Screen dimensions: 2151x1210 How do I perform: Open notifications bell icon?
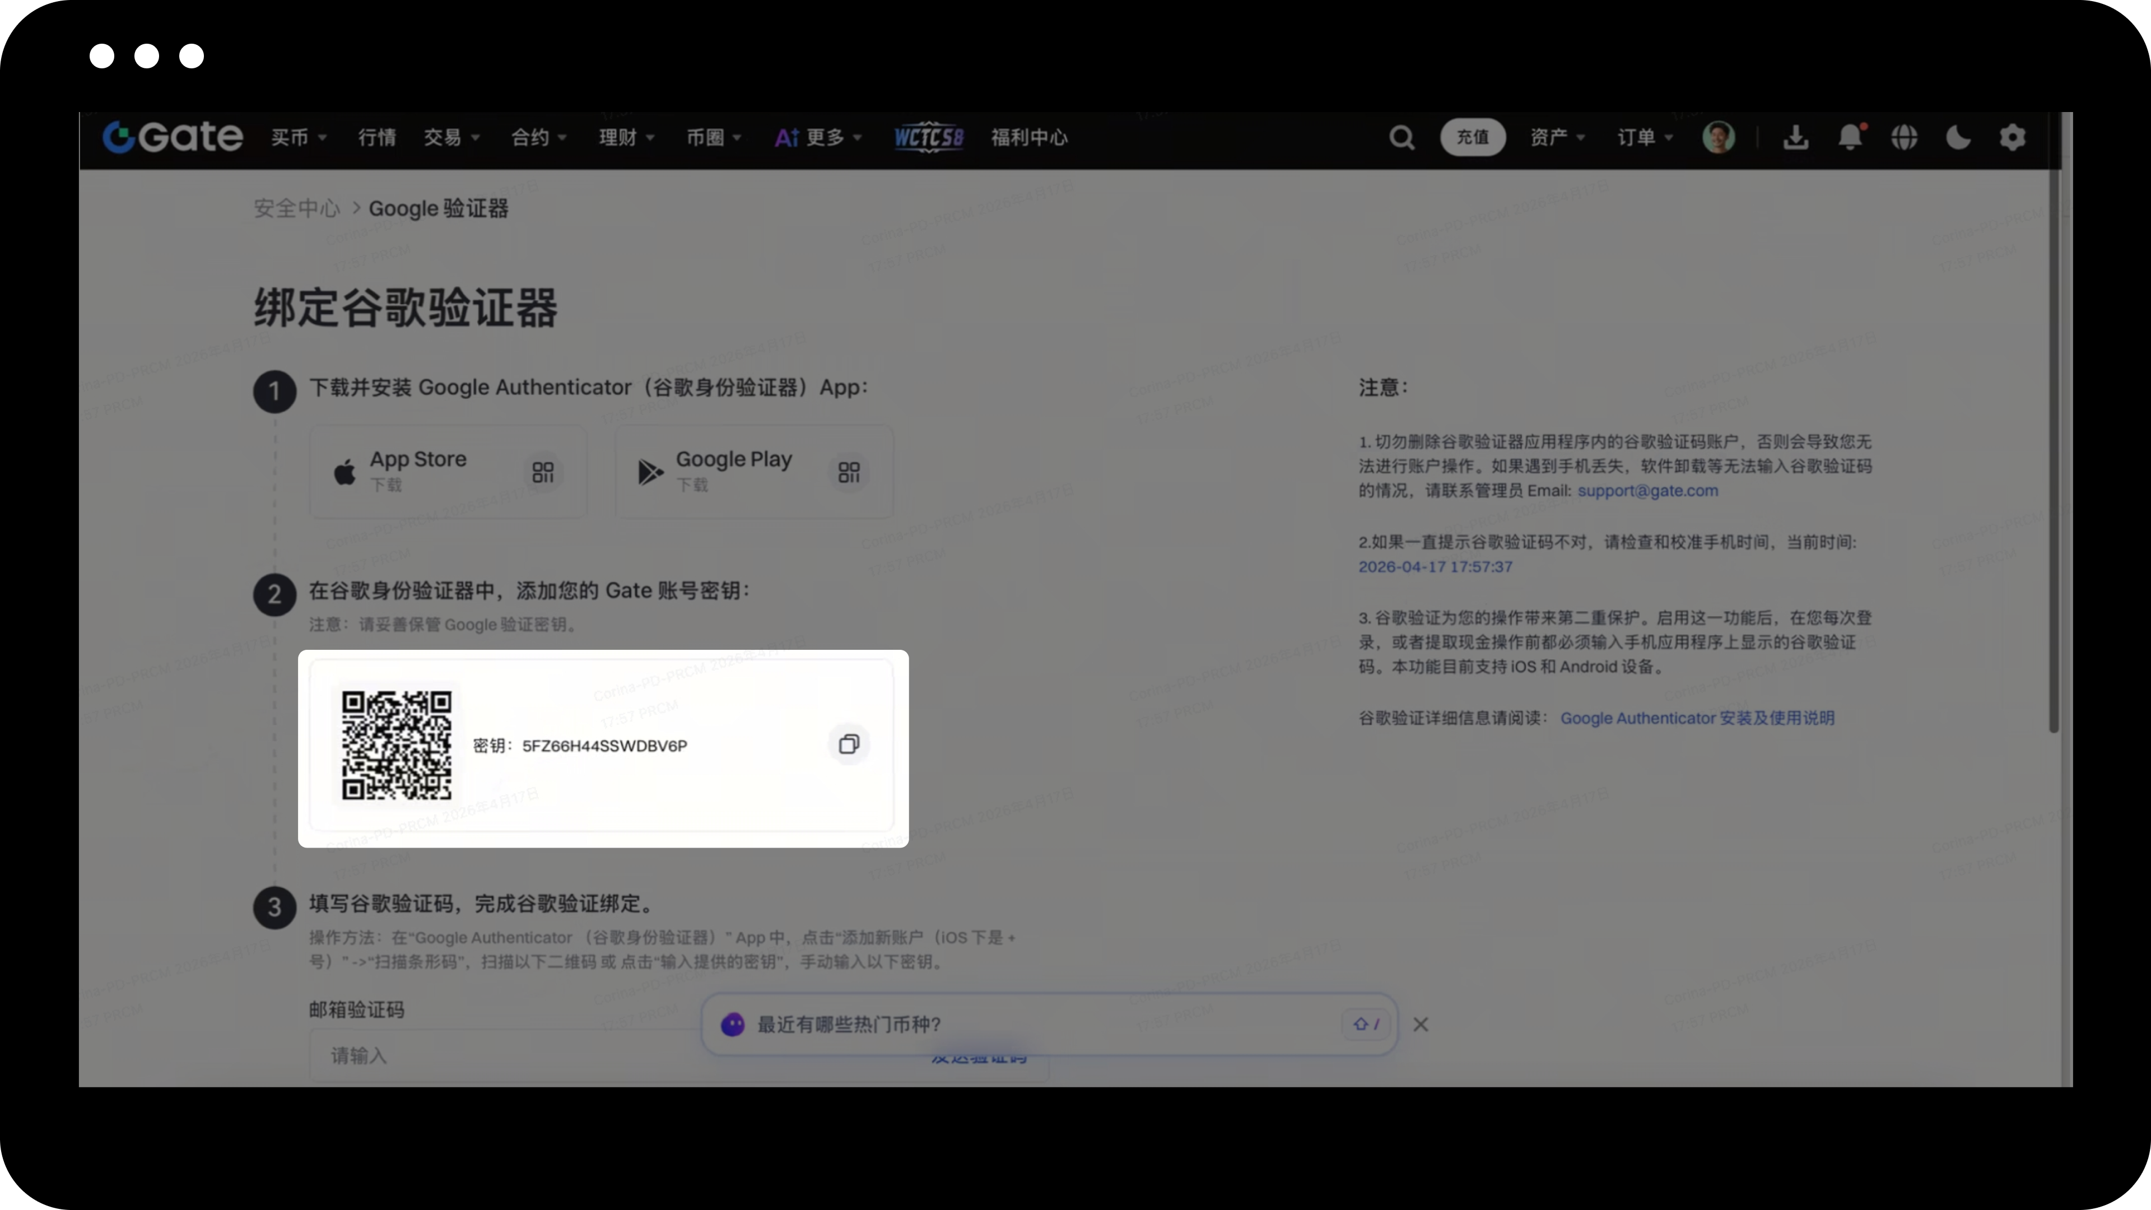1850,138
